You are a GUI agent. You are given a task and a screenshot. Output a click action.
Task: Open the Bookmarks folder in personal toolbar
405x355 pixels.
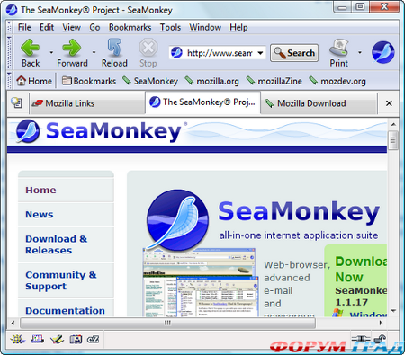click(89, 81)
